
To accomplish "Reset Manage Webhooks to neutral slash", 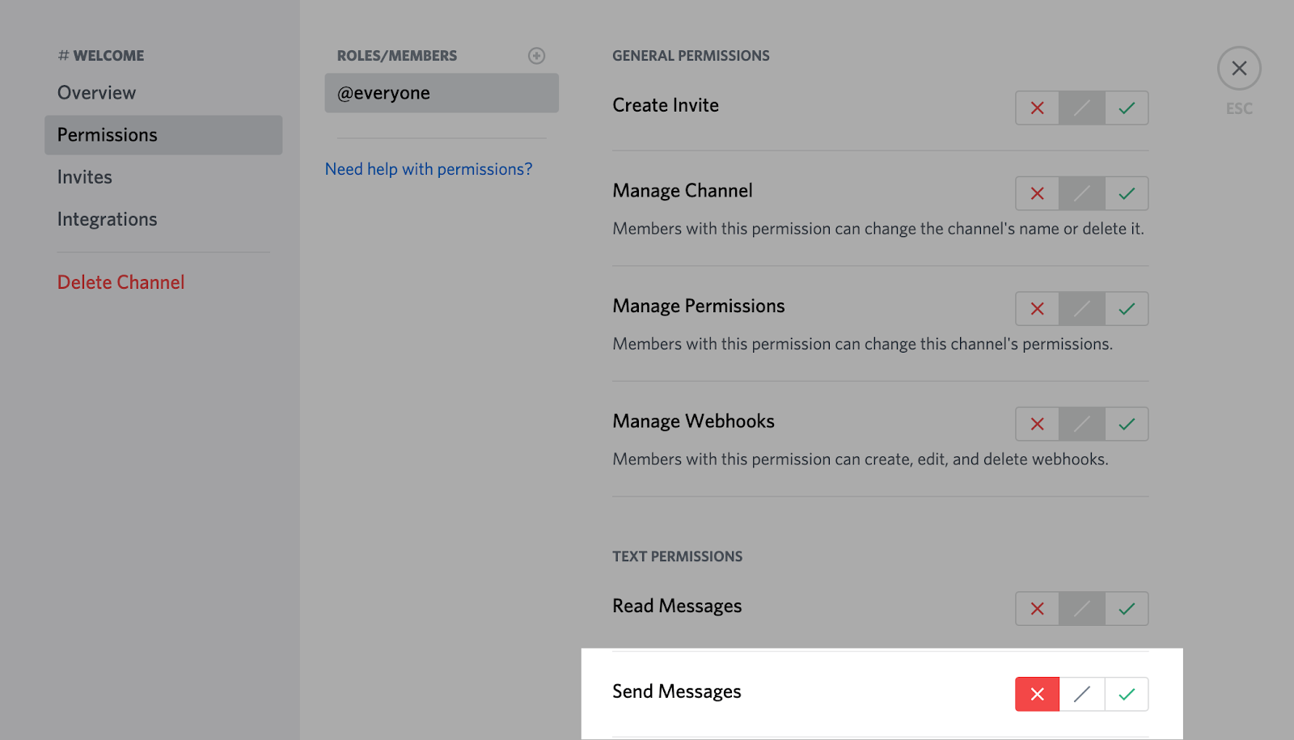I will (x=1082, y=425).
